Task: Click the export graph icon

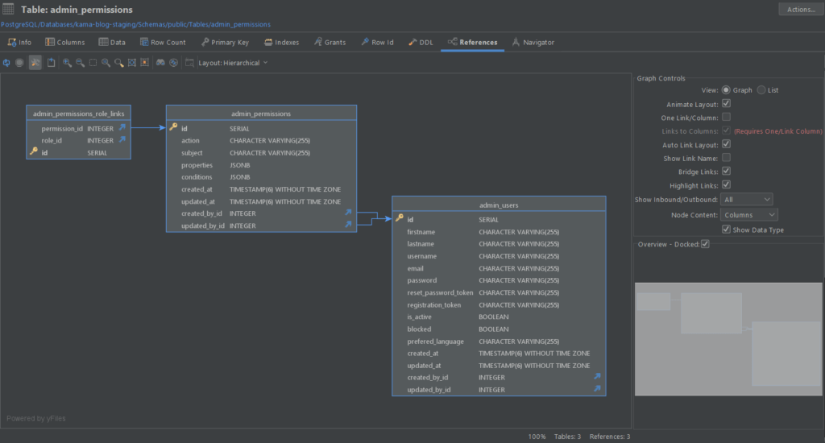Action: click(51, 63)
